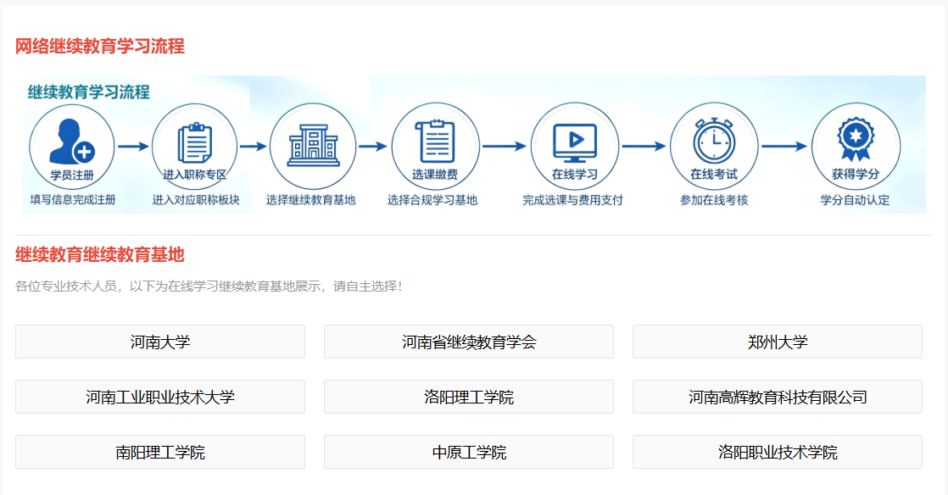Select 洛阳职业技术学院 base

[x=778, y=452]
